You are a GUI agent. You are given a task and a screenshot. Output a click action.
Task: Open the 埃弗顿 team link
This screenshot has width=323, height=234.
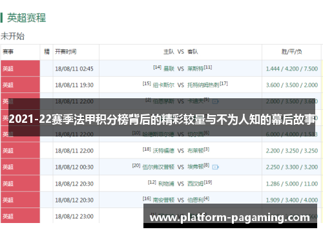click(x=195, y=167)
